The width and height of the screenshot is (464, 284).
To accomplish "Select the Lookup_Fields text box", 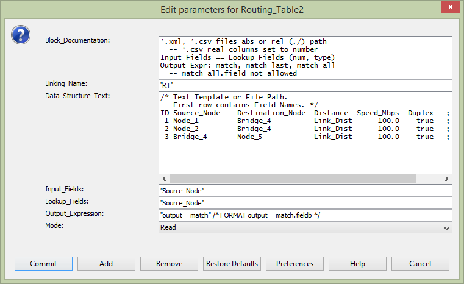I will [305, 203].
